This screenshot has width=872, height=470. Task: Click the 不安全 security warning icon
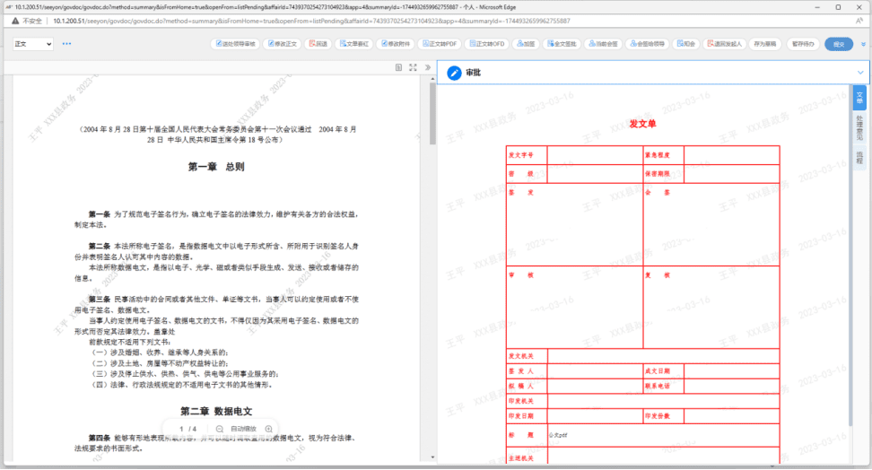(15, 22)
